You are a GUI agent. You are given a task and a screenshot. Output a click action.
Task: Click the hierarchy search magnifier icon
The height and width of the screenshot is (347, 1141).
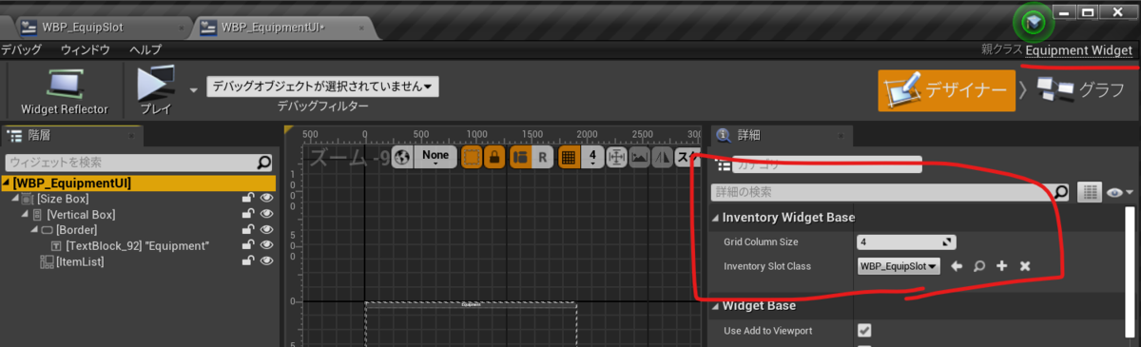pyautogui.click(x=265, y=163)
